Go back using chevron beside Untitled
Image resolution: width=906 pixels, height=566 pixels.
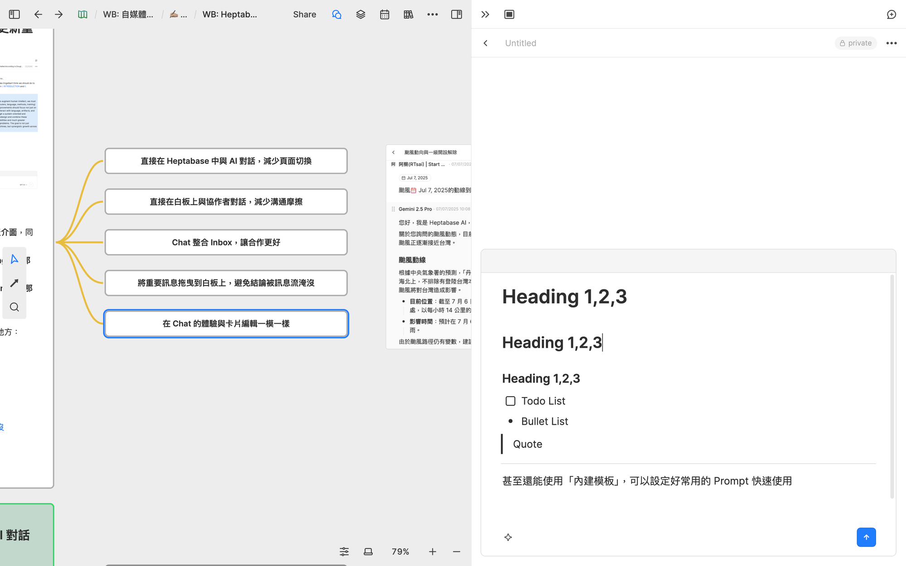[486, 43]
